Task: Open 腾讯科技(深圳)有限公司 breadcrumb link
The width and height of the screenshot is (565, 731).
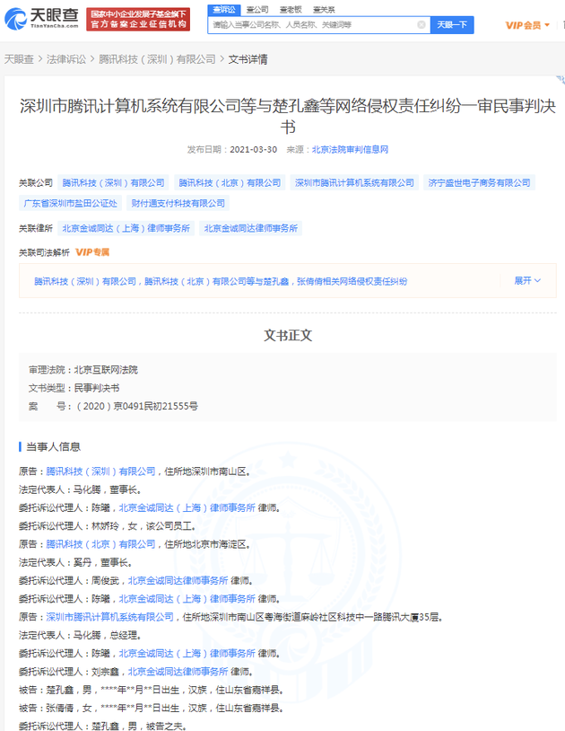Action: (x=157, y=59)
